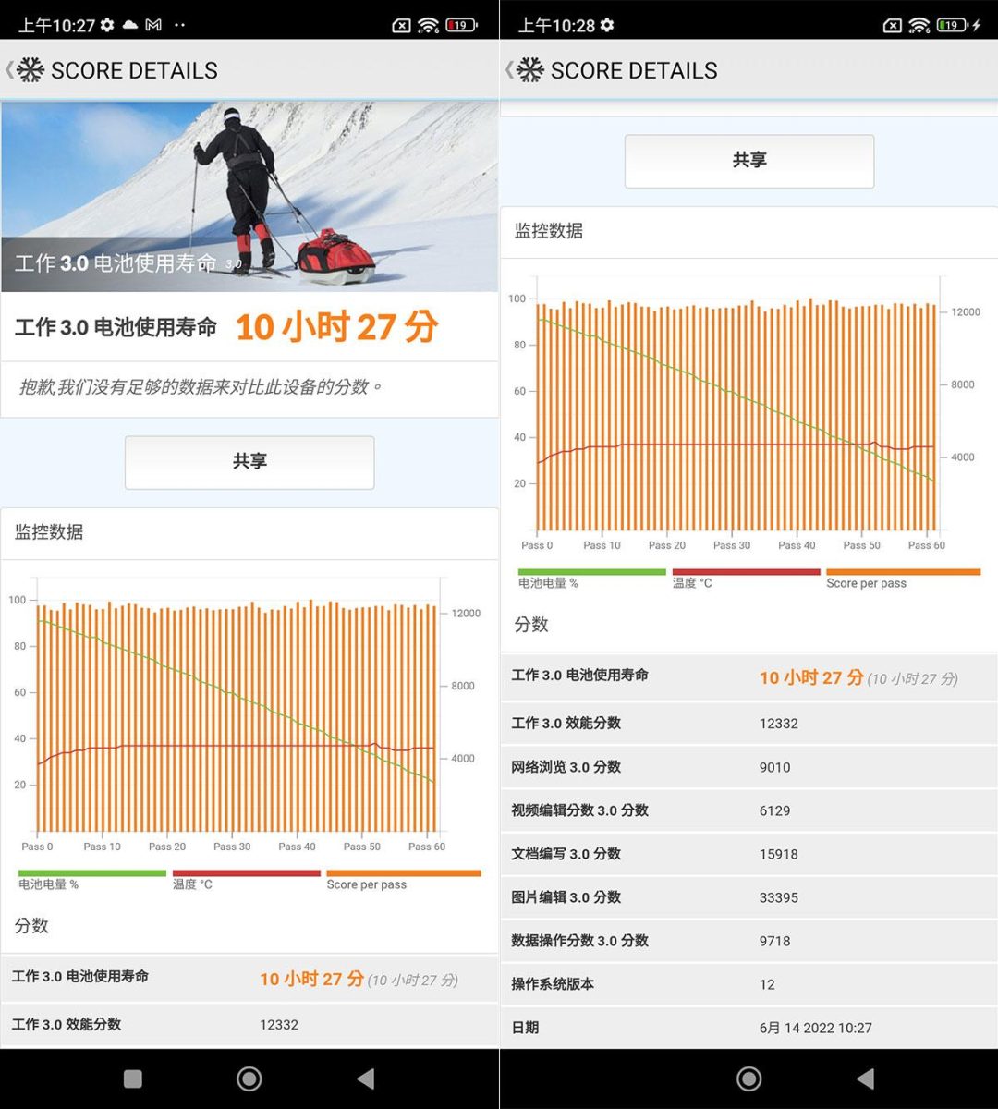The width and height of the screenshot is (998, 1109).
Task: Tap the 分数 heading on right screen
Action: (x=531, y=624)
